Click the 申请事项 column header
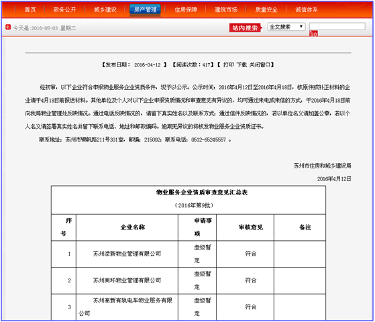This screenshot has width=375, height=322. (197, 227)
